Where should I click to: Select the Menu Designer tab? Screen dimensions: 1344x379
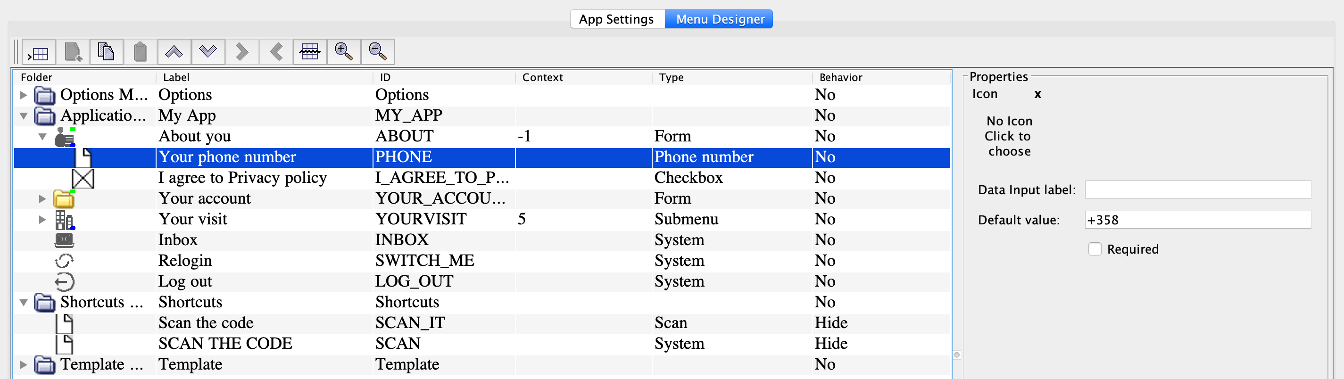click(720, 19)
